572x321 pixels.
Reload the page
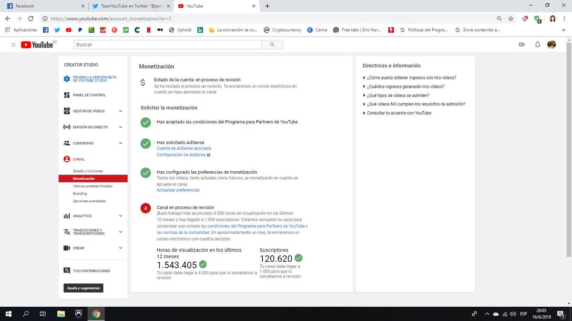pyautogui.click(x=31, y=19)
